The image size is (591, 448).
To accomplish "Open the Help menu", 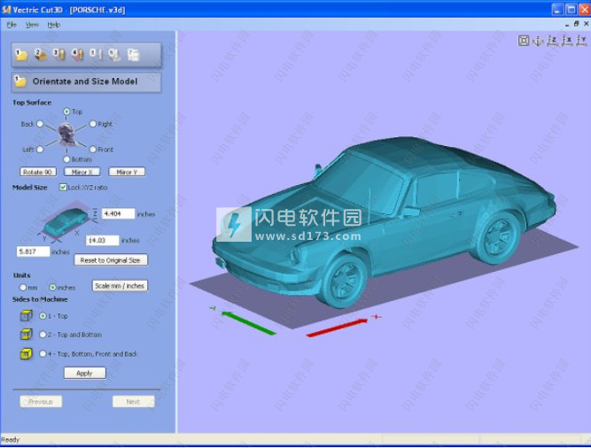I will coord(54,25).
